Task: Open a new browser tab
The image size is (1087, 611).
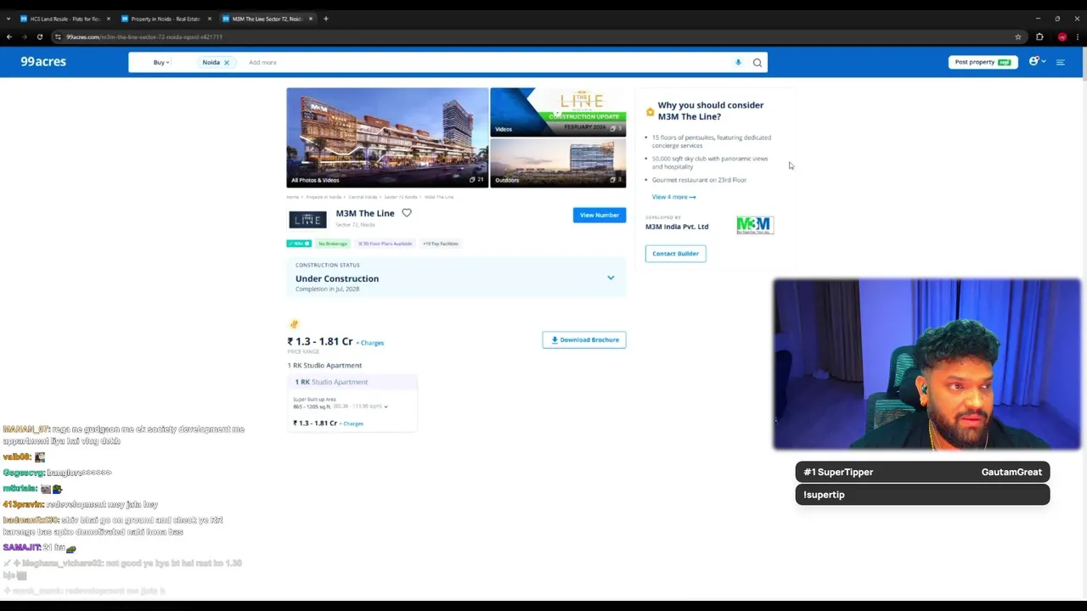Action: click(326, 19)
